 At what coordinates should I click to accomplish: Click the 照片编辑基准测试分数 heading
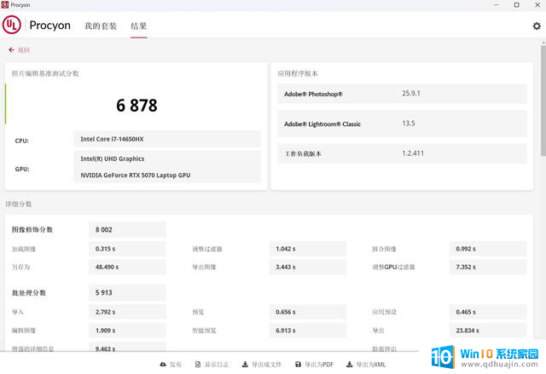tap(45, 73)
